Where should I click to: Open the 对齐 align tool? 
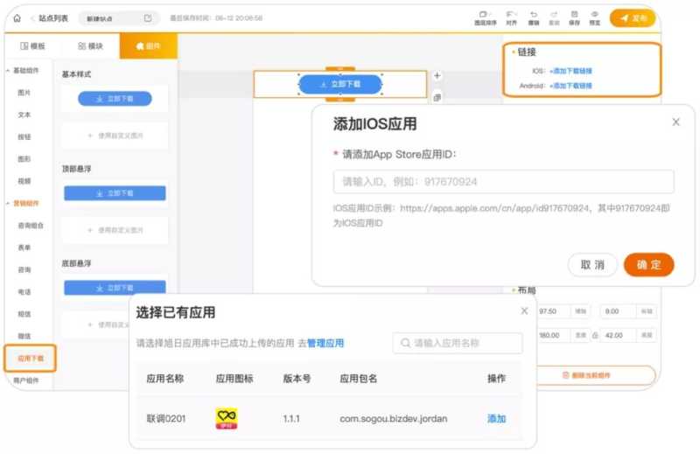point(511,17)
